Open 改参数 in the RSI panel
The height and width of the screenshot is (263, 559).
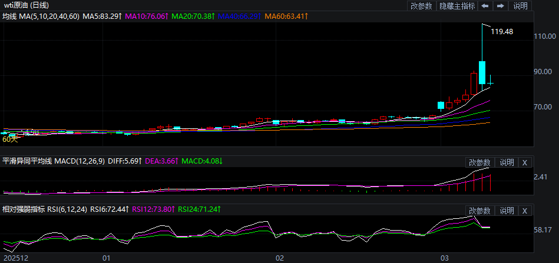[x=479, y=211]
